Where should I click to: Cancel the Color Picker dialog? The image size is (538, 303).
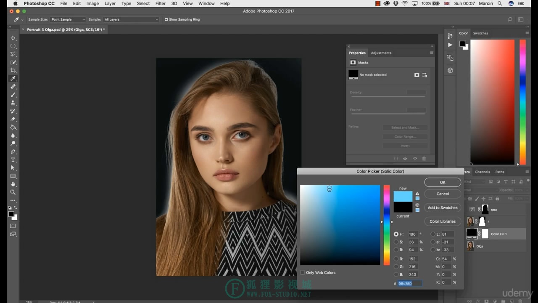coord(443,194)
